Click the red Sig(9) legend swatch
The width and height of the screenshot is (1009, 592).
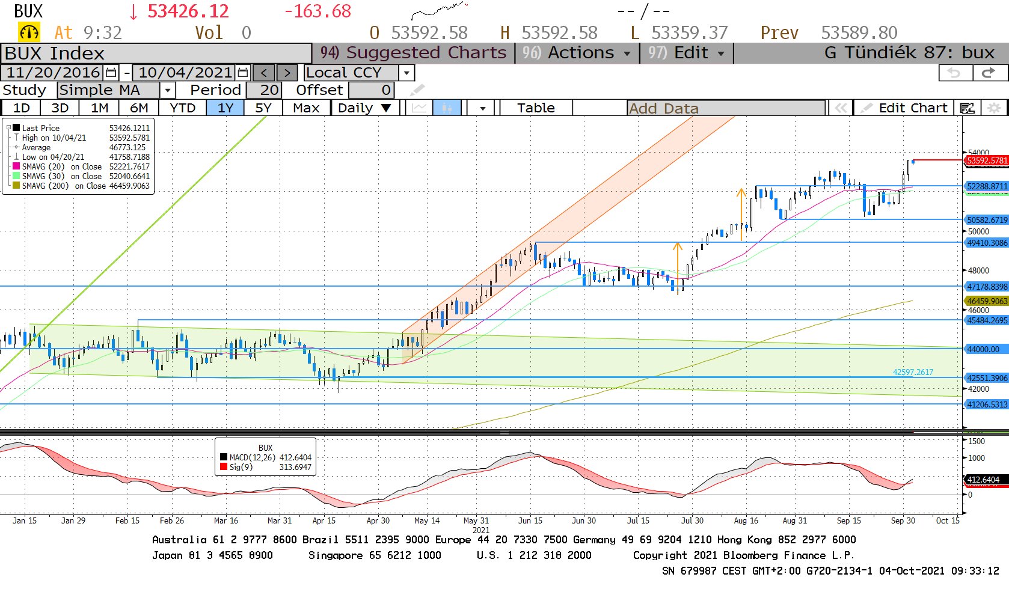224,467
